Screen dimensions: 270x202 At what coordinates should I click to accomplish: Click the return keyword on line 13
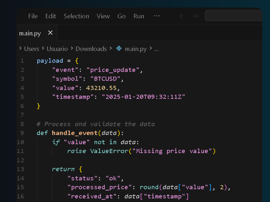(63, 169)
